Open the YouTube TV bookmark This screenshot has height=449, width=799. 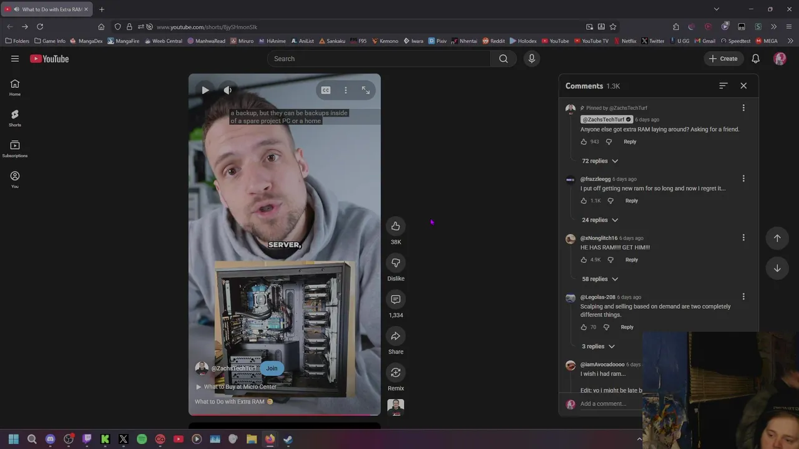pyautogui.click(x=591, y=41)
